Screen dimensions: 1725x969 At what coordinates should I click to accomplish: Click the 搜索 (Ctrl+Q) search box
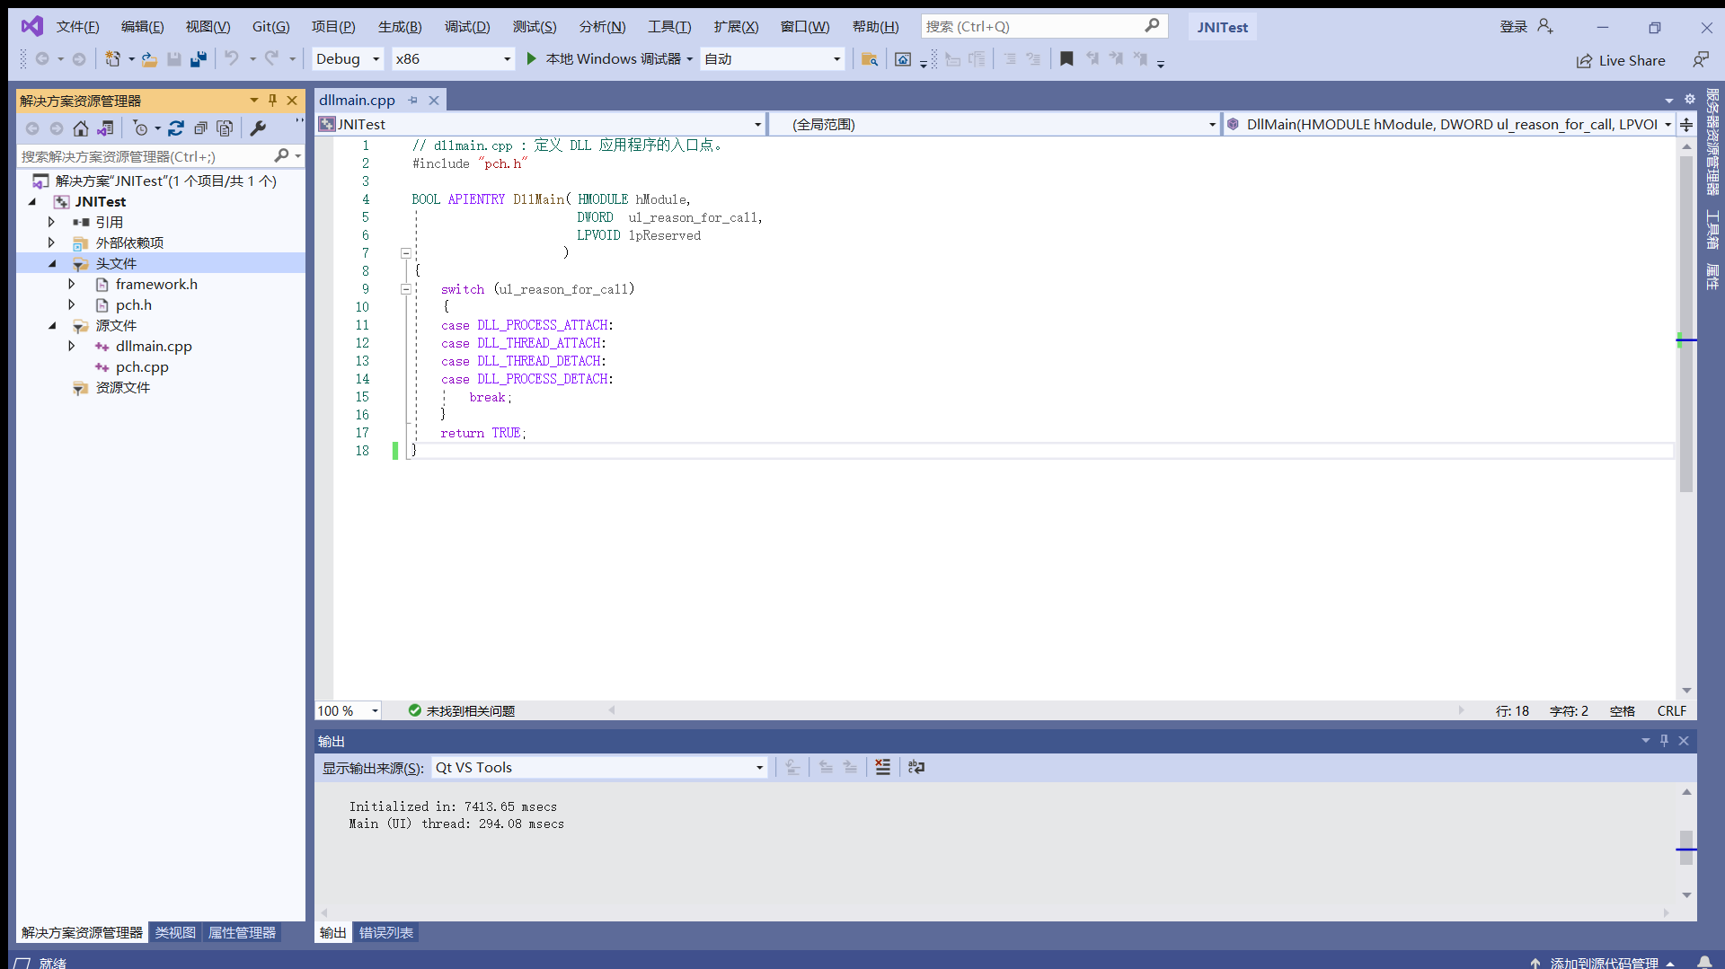tap(1044, 27)
